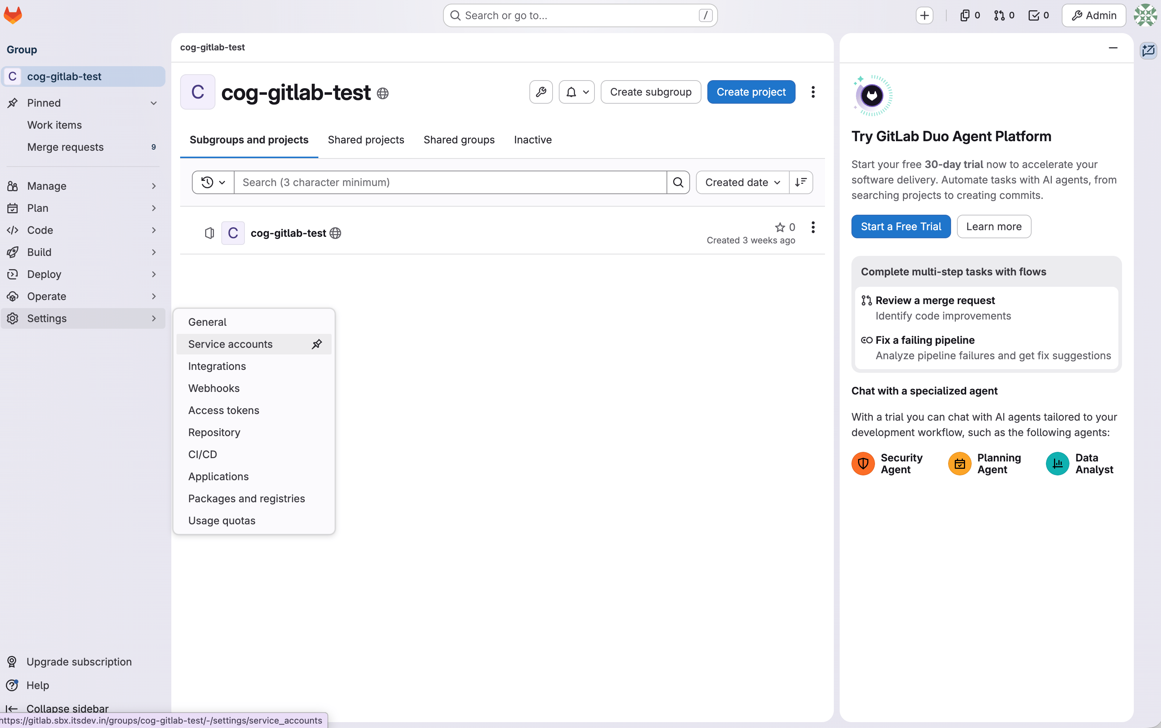Select Packages and registries in Settings flyout

[254, 499]
